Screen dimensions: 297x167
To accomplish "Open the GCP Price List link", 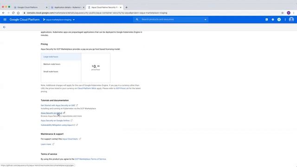I will (122, 89).
